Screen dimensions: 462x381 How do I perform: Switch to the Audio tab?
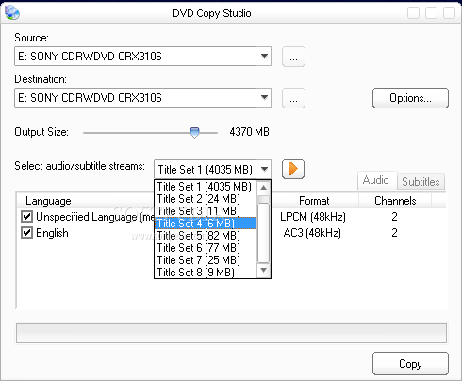[x=376, y=180]
